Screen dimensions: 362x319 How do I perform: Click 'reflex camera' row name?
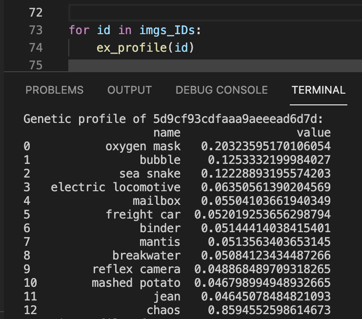coord(136,269)
